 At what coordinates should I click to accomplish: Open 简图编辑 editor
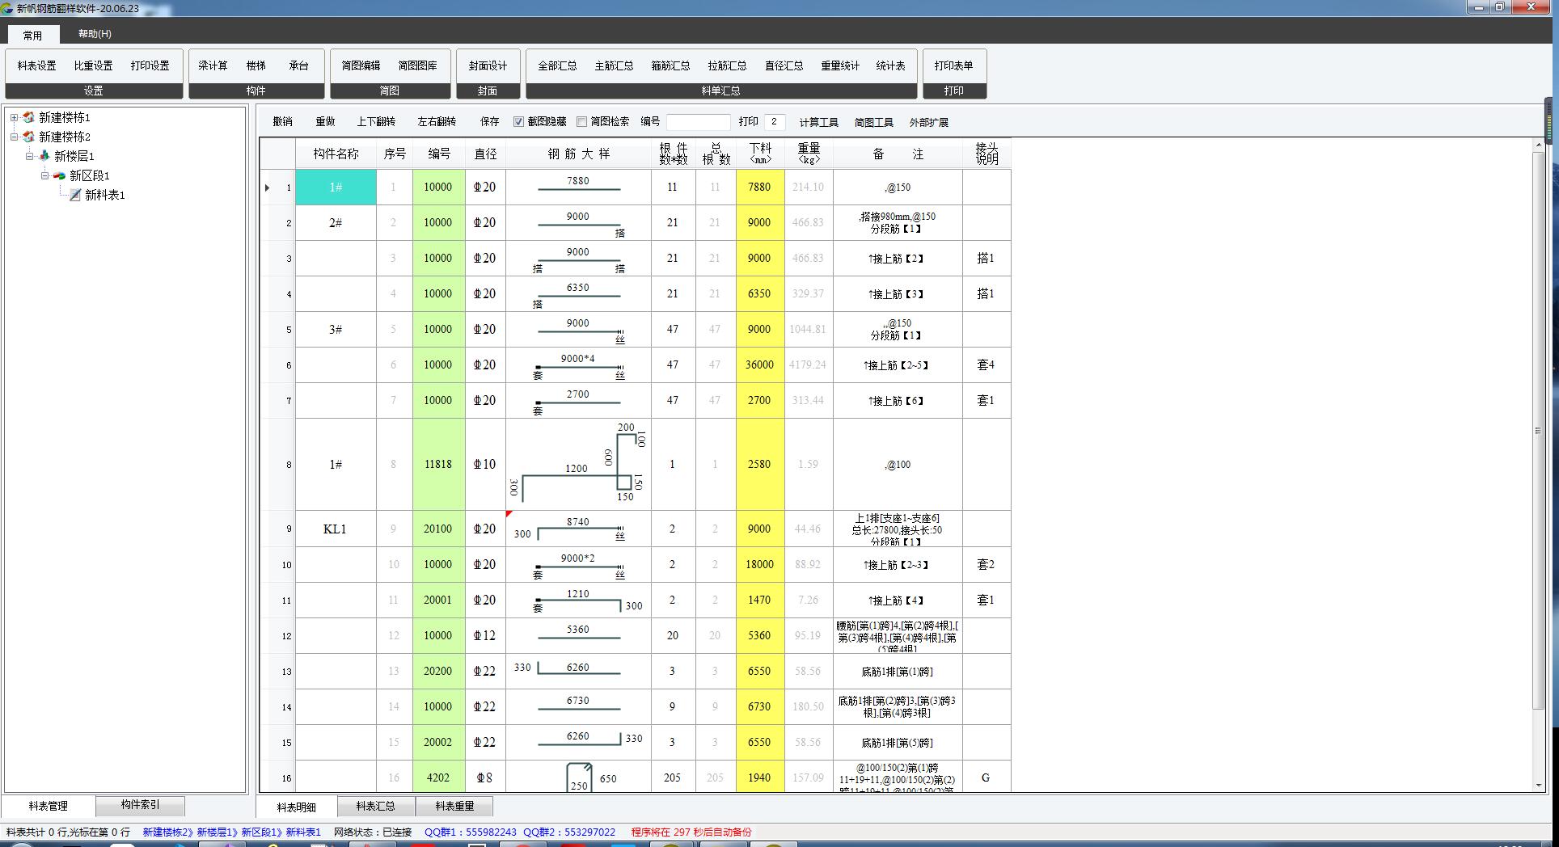point(361,65)
